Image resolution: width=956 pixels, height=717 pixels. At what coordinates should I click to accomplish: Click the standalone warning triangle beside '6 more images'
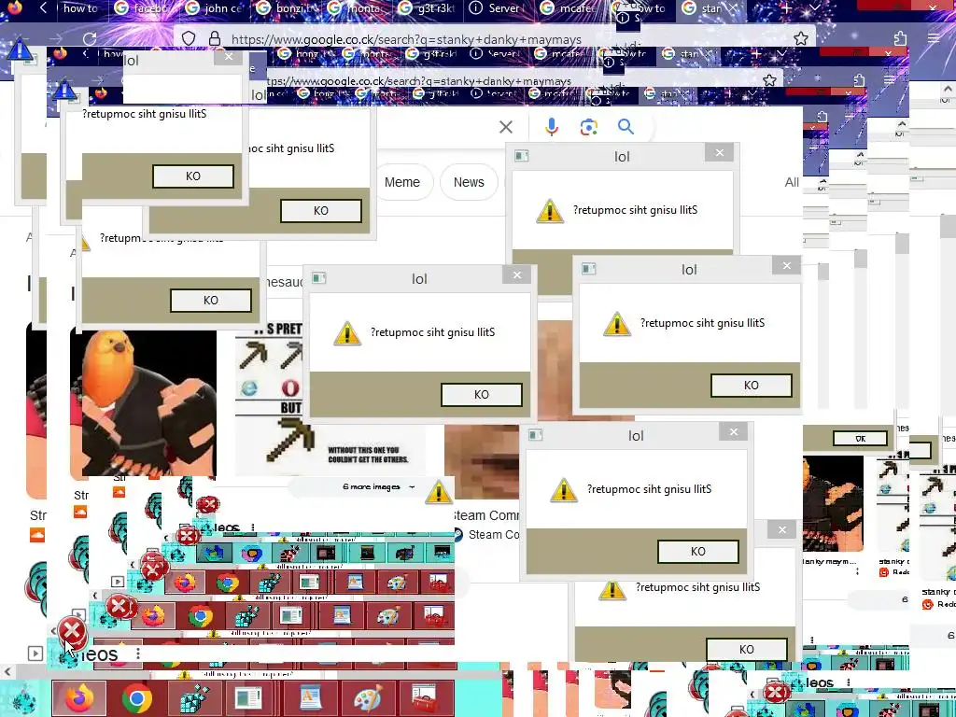click(x=439, y=491)
